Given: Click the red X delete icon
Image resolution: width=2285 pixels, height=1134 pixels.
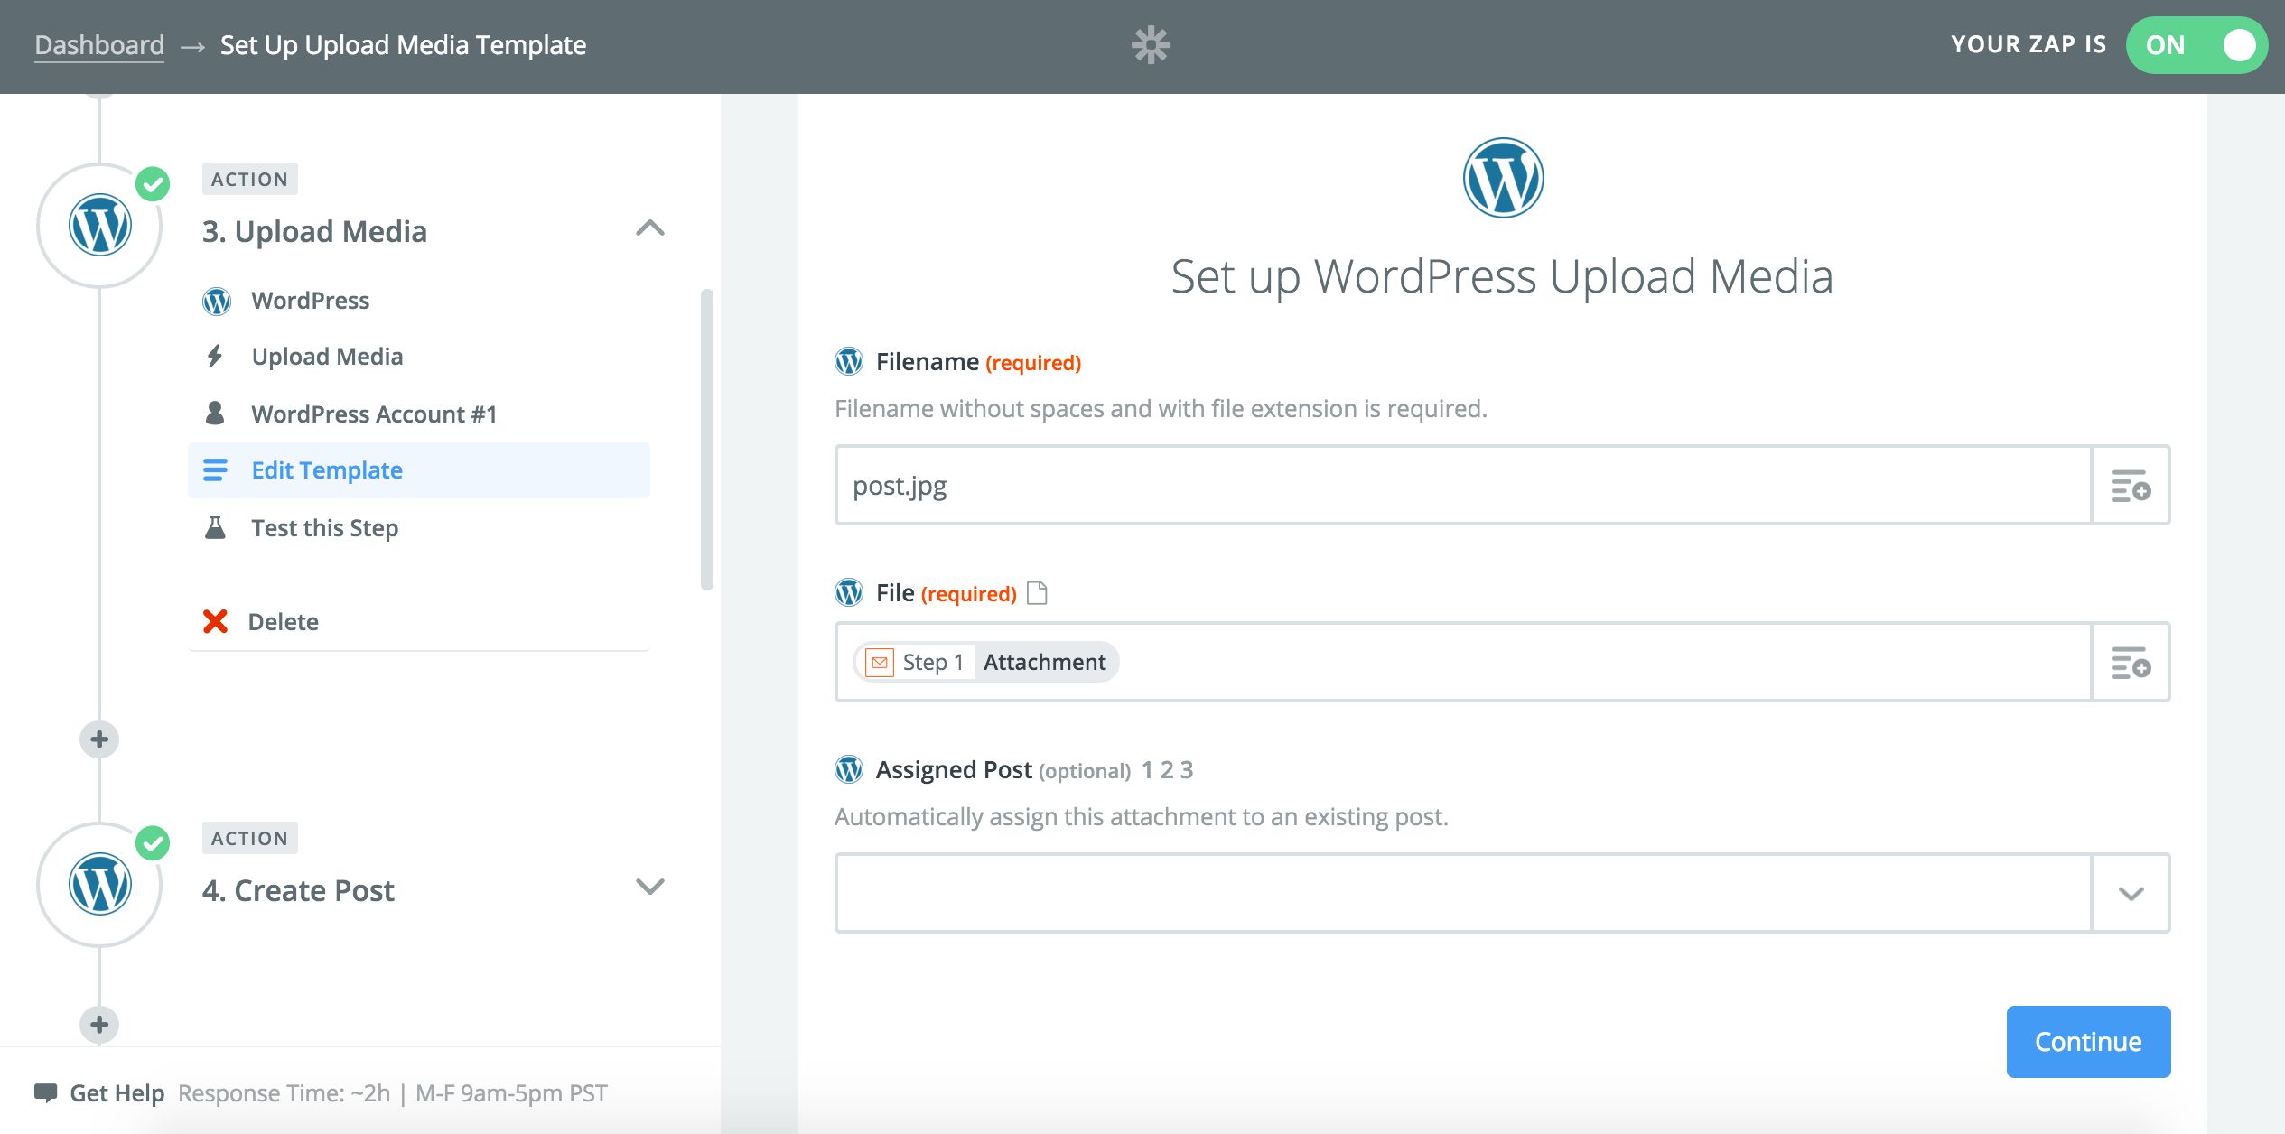Looking at the screenshot, I should [x=215, y=621].
